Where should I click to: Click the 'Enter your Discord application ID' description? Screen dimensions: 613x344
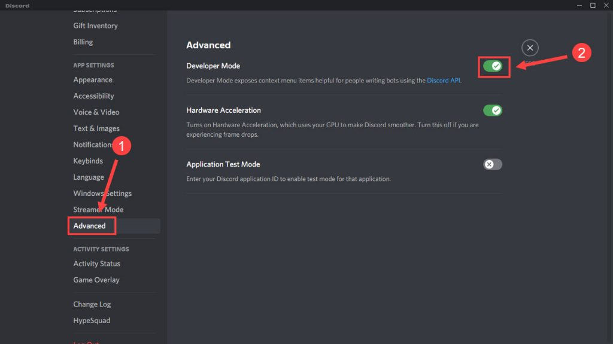pyautogui.click(x=289, y=179)
